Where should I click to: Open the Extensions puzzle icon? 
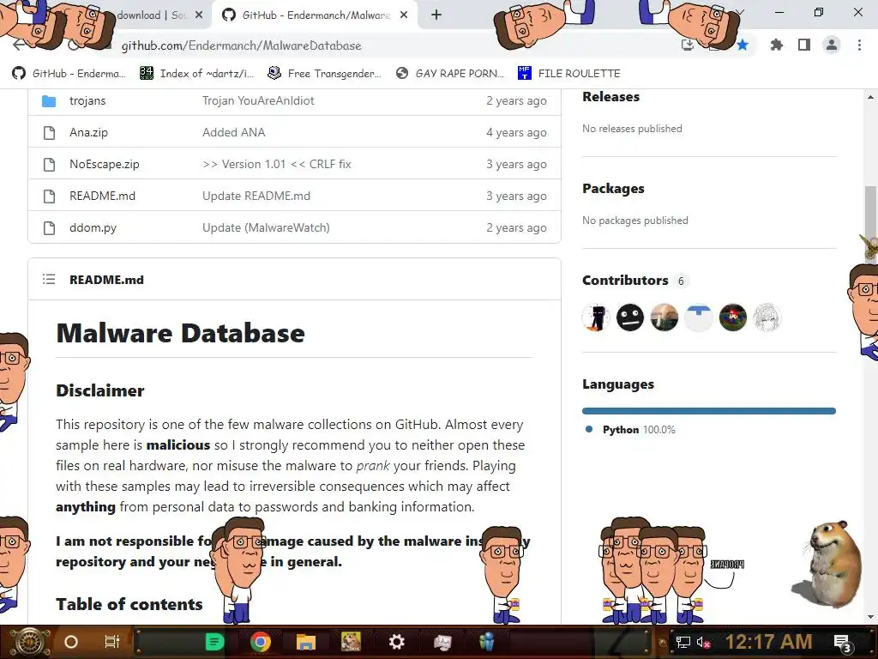point(776,45)
